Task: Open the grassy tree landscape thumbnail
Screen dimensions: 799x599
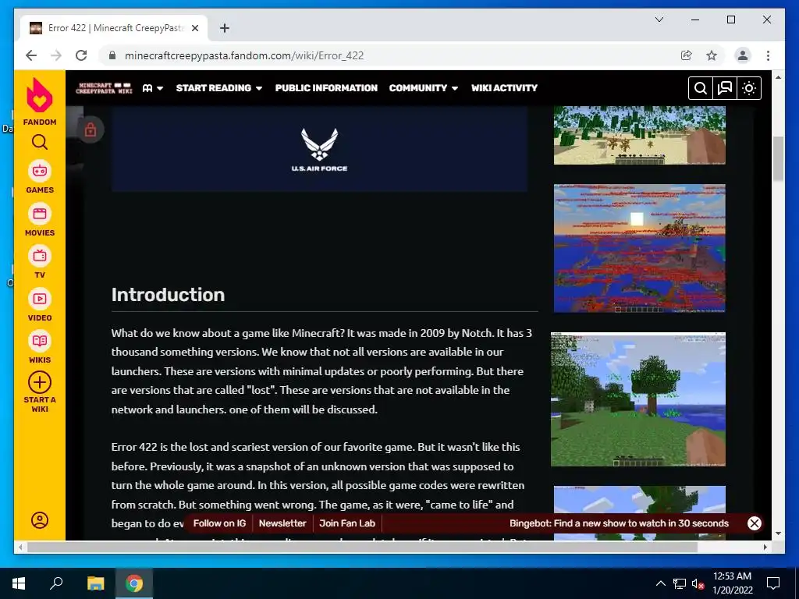Action: (x=638, y=399)
